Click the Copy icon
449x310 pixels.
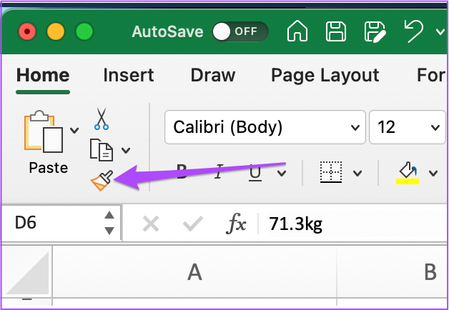pyautogui.click(x=102, y=150)
